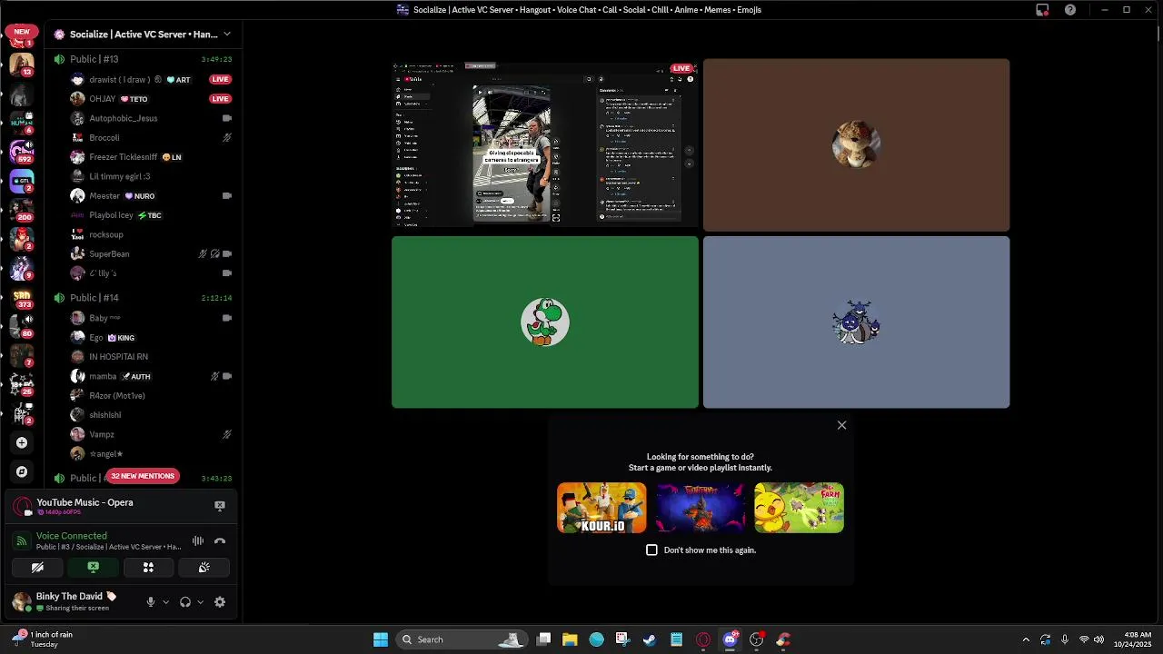This screenshot has width=1163, height=654.
Task: Launch the KOUR.IO game thumbnail
Action: 601,508
